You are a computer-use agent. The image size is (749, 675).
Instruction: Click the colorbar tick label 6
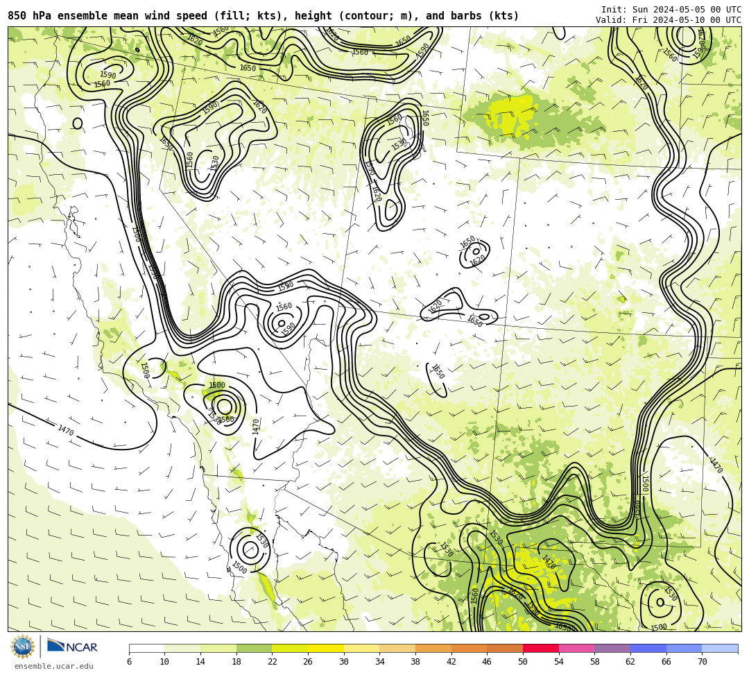(x=129, y=662)
